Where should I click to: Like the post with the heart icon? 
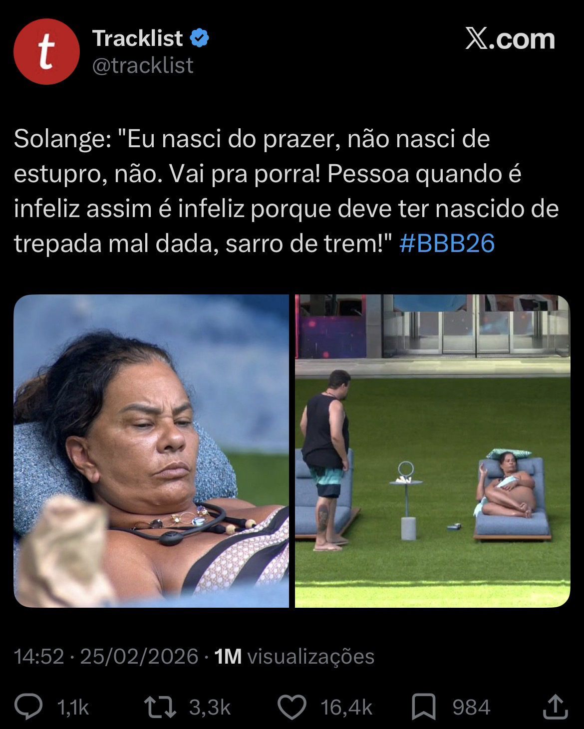(292, 707)
